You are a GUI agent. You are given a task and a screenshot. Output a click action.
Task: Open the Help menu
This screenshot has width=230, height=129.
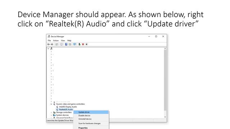[x=69, y=40]
